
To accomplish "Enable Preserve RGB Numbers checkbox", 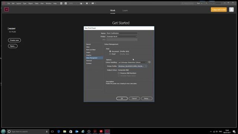I will pyautogui.click(x=119, y=73).
